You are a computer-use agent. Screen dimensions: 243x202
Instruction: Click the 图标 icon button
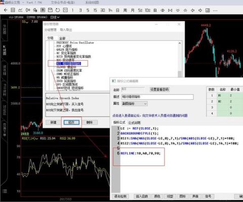[x=183, y=196]
